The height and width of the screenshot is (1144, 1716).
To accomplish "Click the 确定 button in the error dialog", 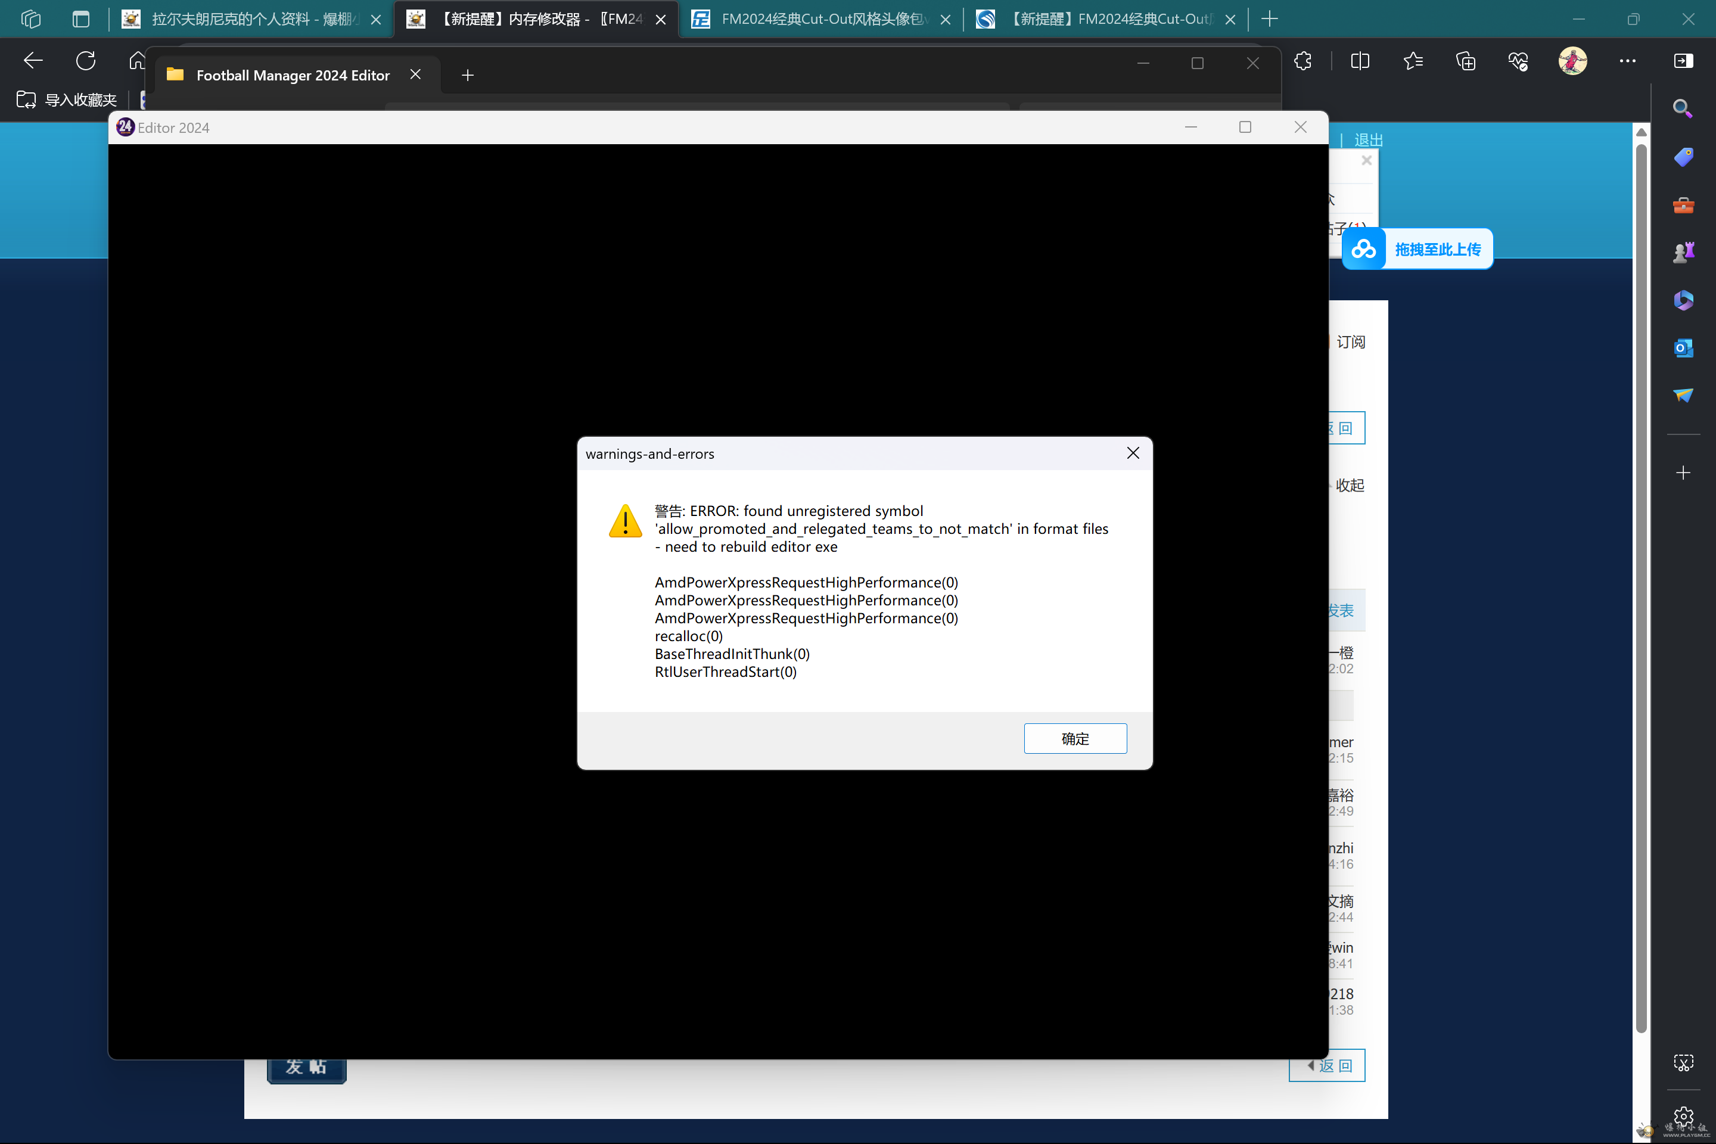I will (x=1075, y=738).
